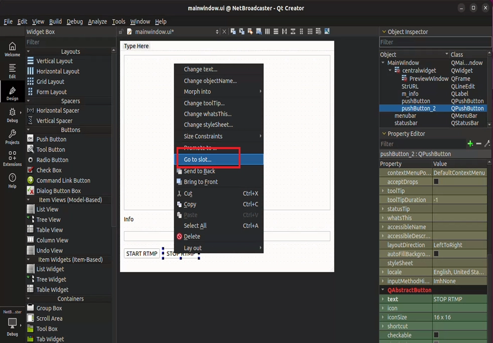Click the Edit Buddies toolbar icon
This screenshot has width=493, height=343.
(x=251, y=32)
